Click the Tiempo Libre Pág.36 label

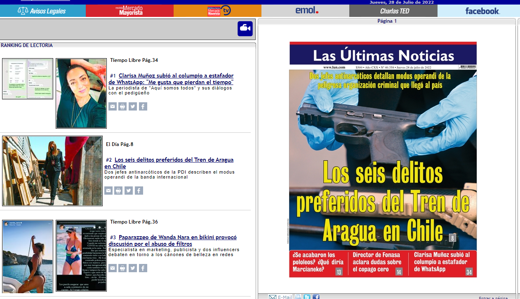(134, 222)
